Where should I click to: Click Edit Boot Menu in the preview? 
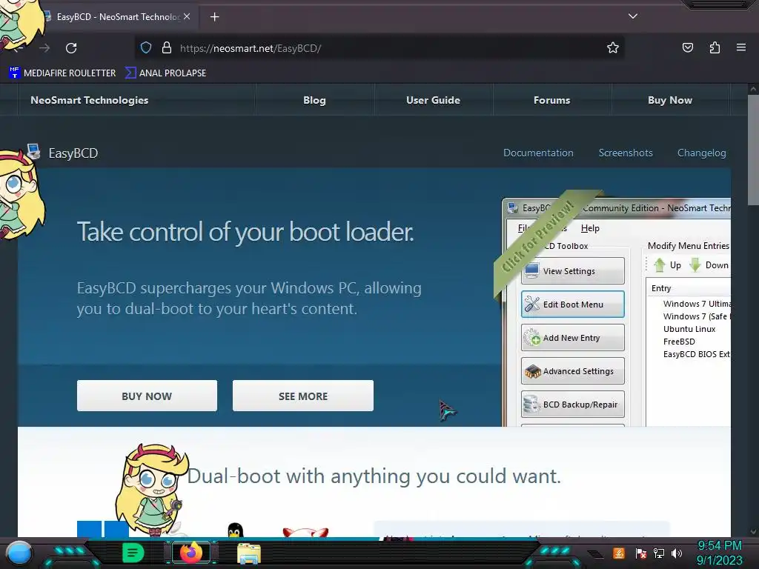coord(573,305)
